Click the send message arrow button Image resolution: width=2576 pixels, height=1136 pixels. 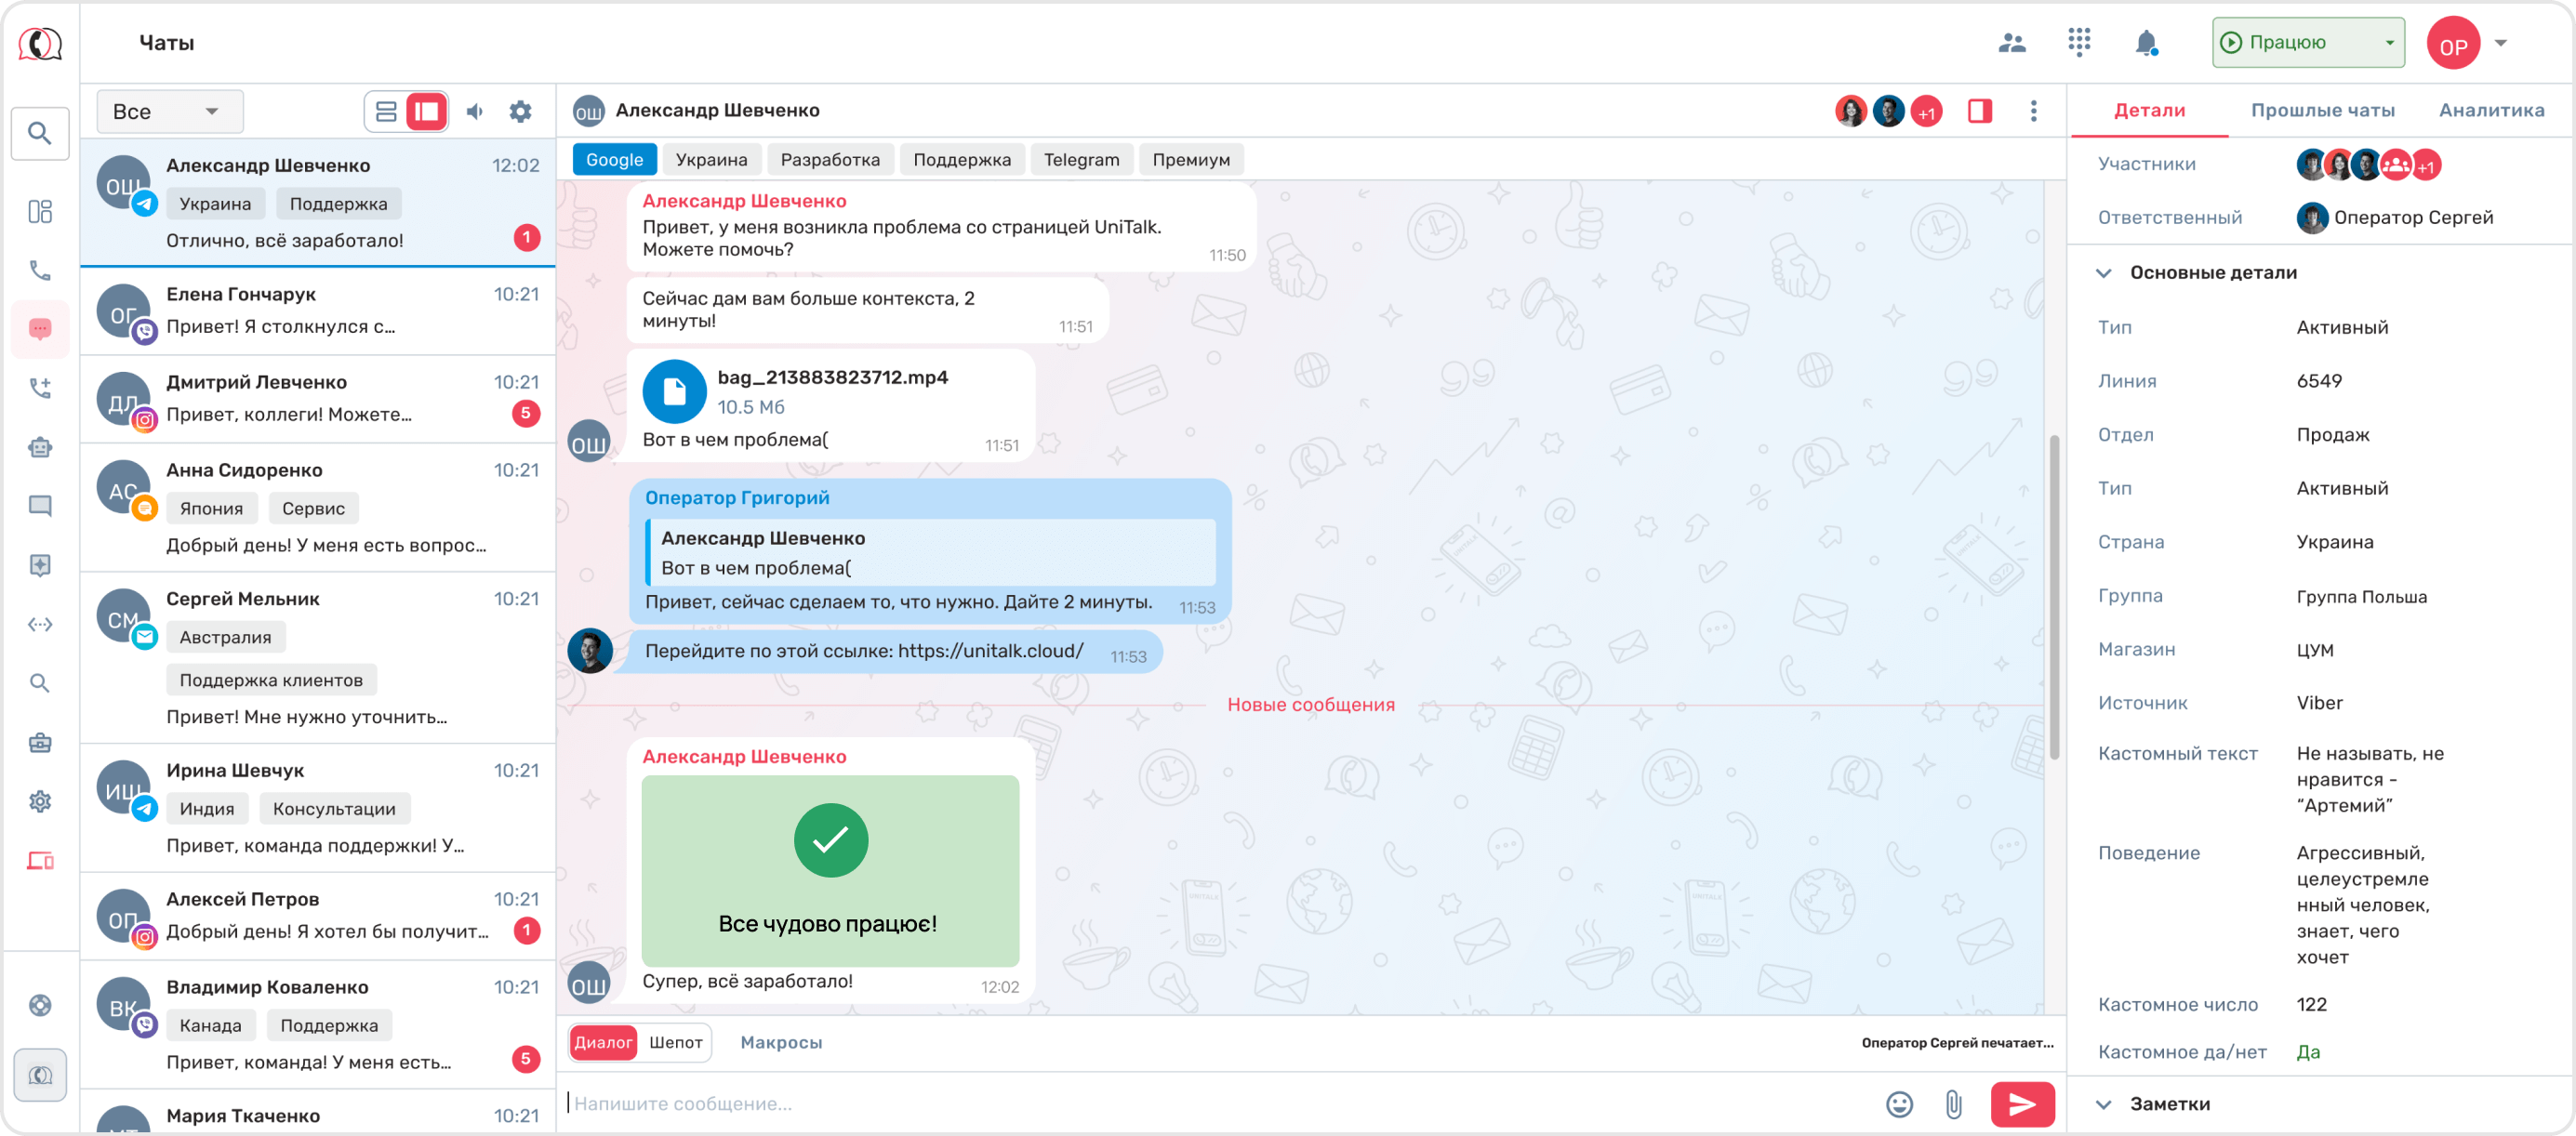pos(2021,1104)
